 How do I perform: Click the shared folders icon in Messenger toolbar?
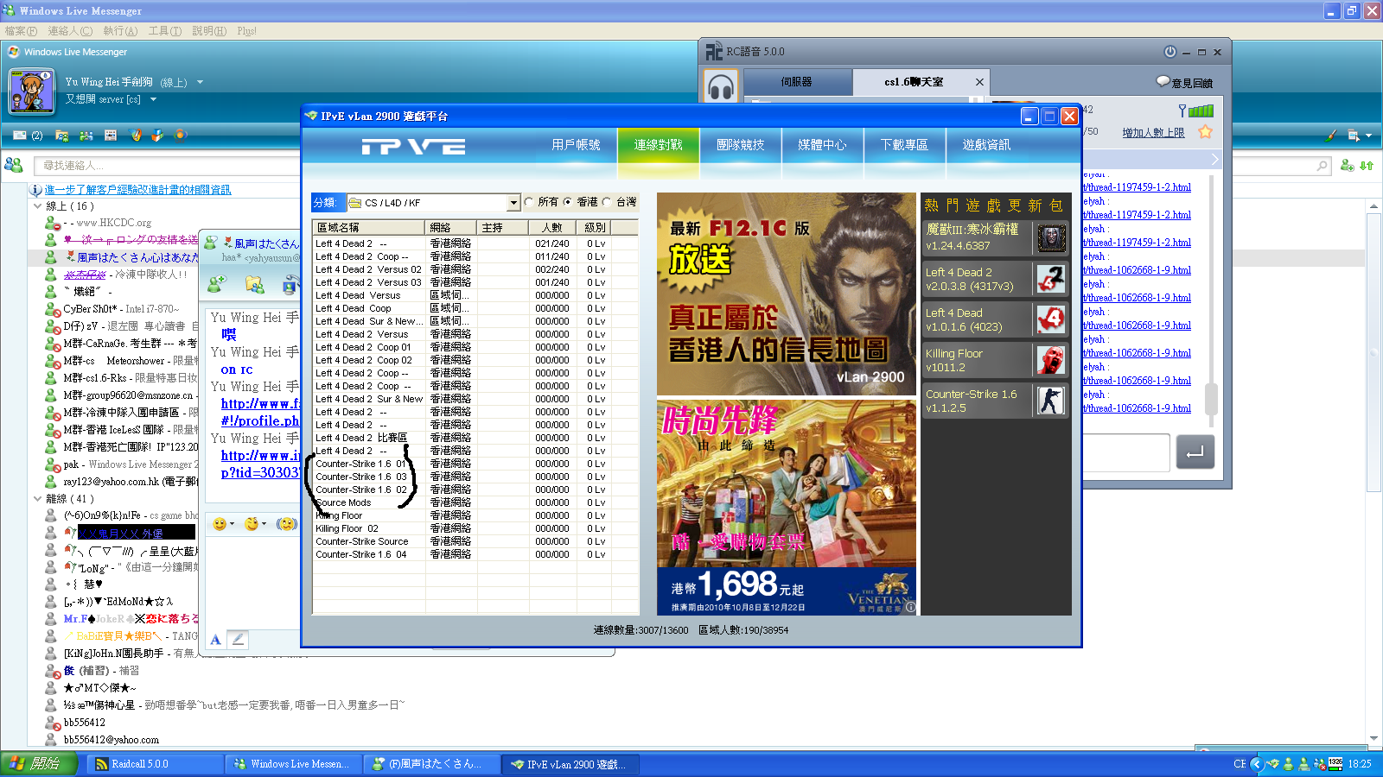coord(62,136)
